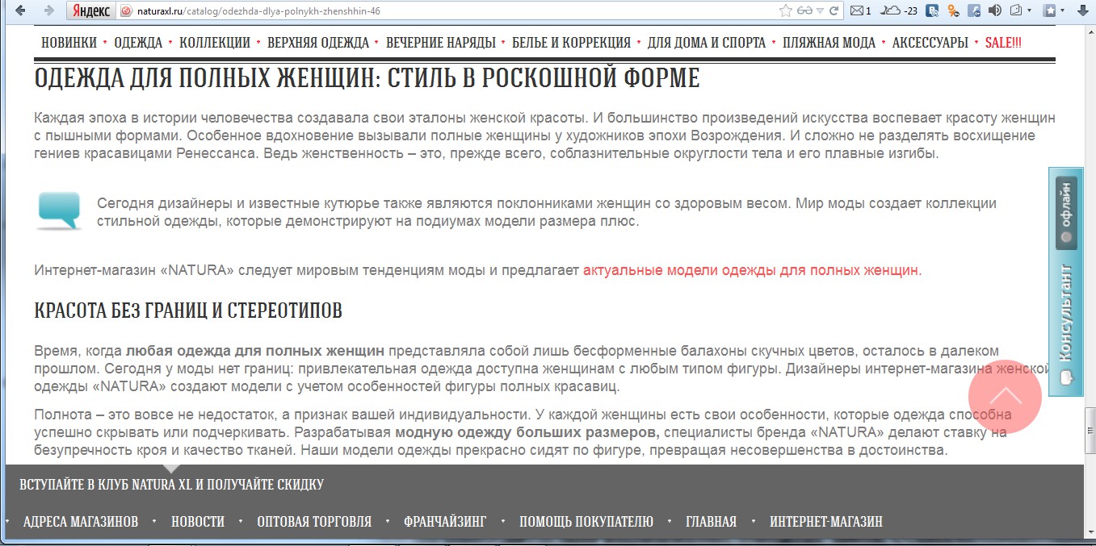Open ИНТЕРНЕТ-МАГАЗИН footer link

[826, 522]
